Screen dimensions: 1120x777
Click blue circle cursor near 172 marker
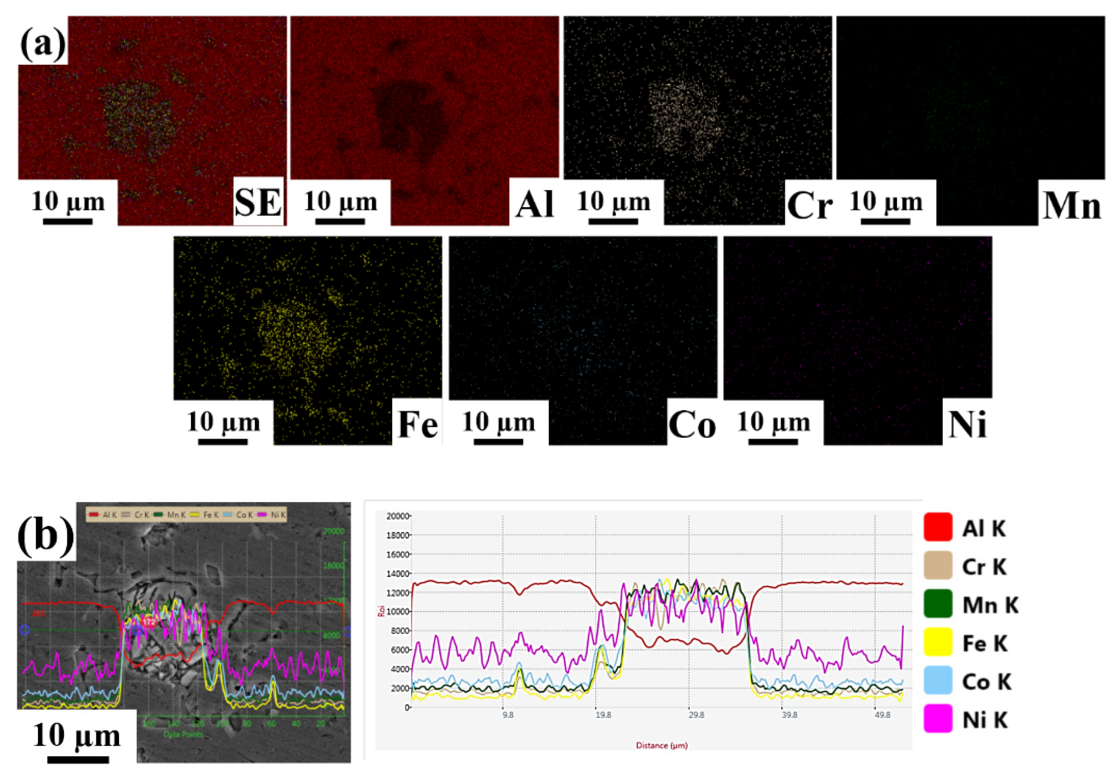[x=138, y=631]
